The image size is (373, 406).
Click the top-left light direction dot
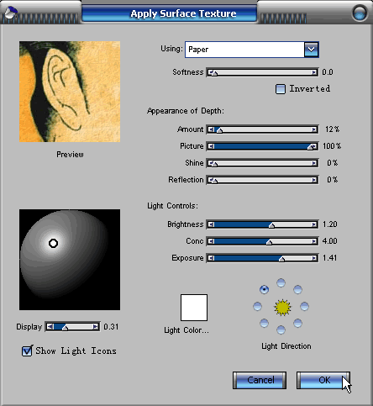(x=264, y=289)
